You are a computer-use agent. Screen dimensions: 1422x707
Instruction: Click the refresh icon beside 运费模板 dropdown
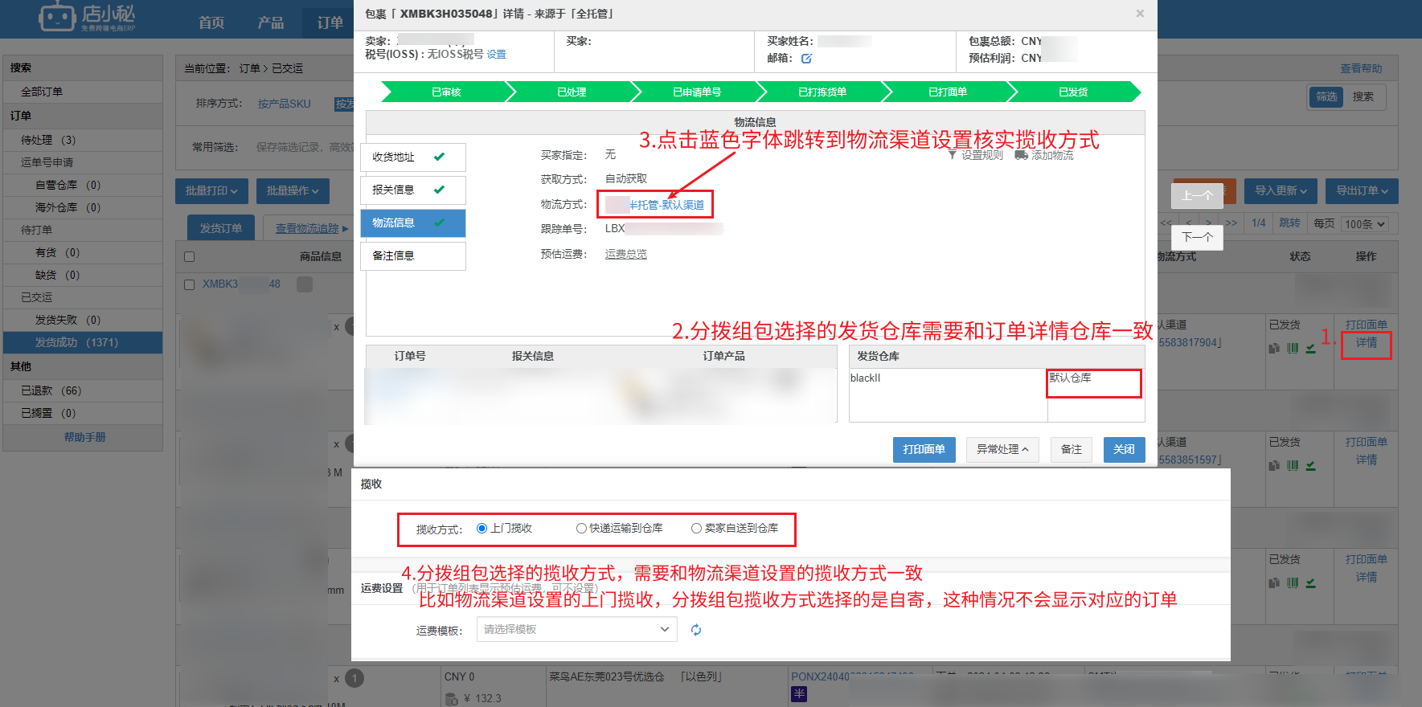tap(696, 630)
